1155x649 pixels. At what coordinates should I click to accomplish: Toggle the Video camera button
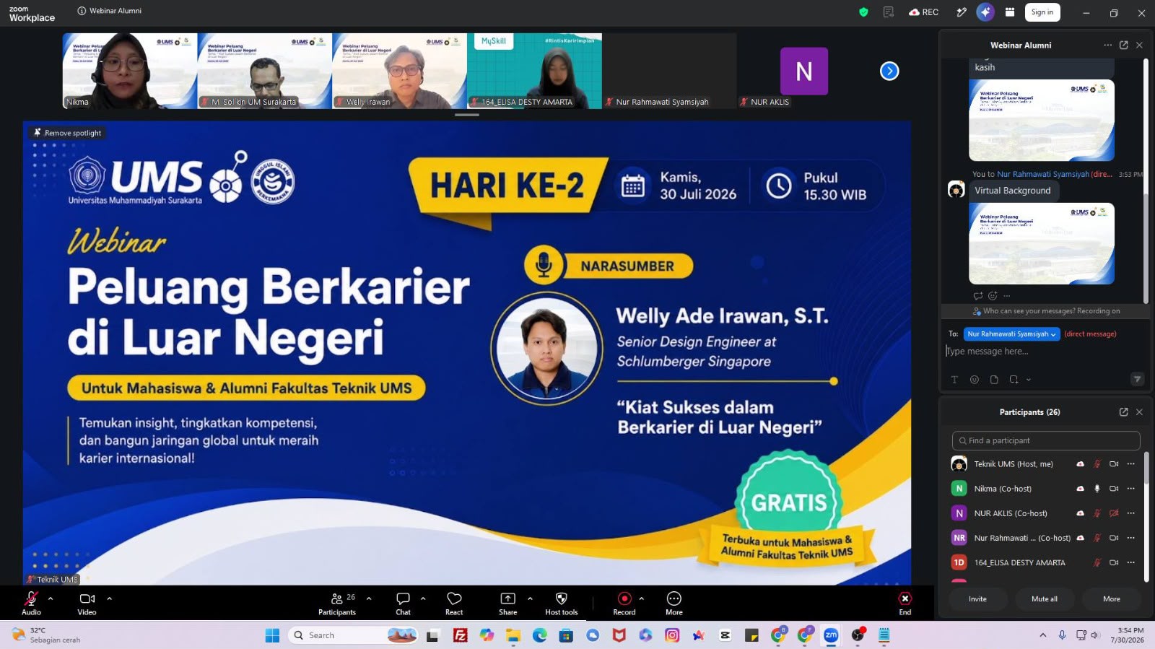[x=87, y=603]
